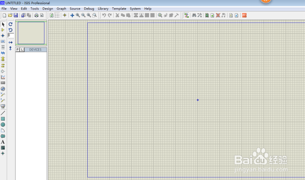This screenshot has width=305, height=180.
Task: Flip the object vertically (Y-mirror)
Action: (x=10, y=48)
